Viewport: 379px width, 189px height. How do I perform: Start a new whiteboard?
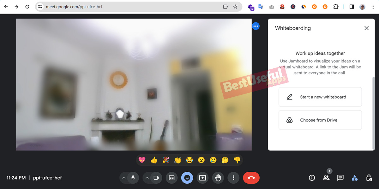[x=320, y=97]
